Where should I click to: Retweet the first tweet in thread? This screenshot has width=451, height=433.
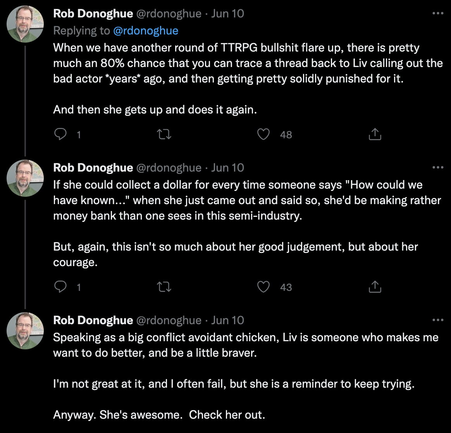[x=164, y=134]
